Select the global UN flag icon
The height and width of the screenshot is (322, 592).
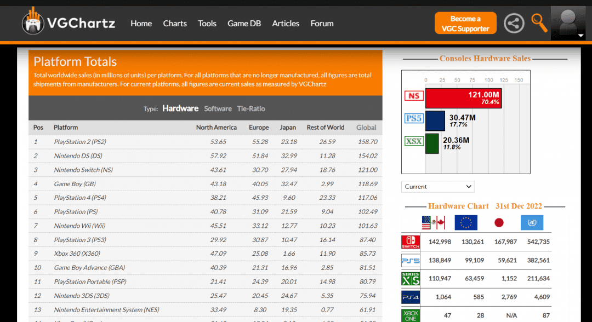532,222
